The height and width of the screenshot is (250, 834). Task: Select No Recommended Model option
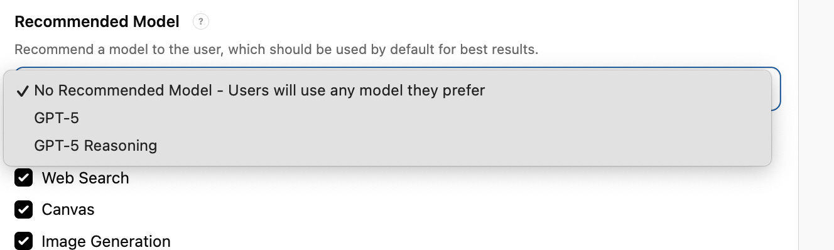[x=387, y=90]
